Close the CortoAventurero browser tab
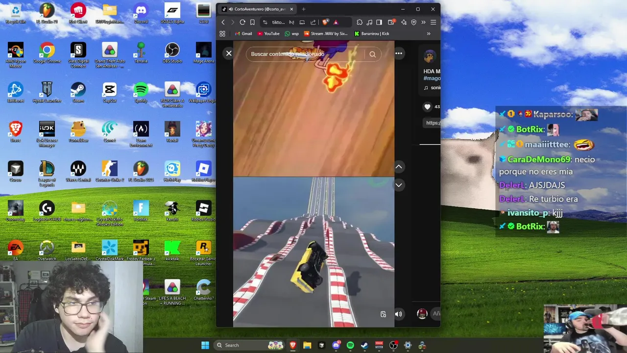This screenshot has height=353, width=627. [x=291, y=9]
